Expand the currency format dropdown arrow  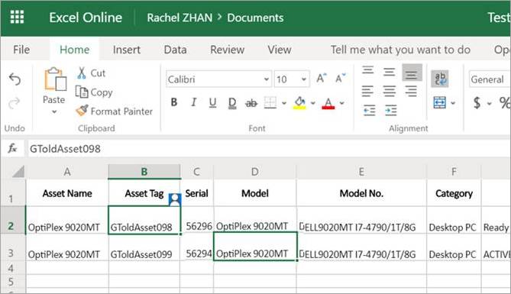pyautogui.click(x=489, y=104)
